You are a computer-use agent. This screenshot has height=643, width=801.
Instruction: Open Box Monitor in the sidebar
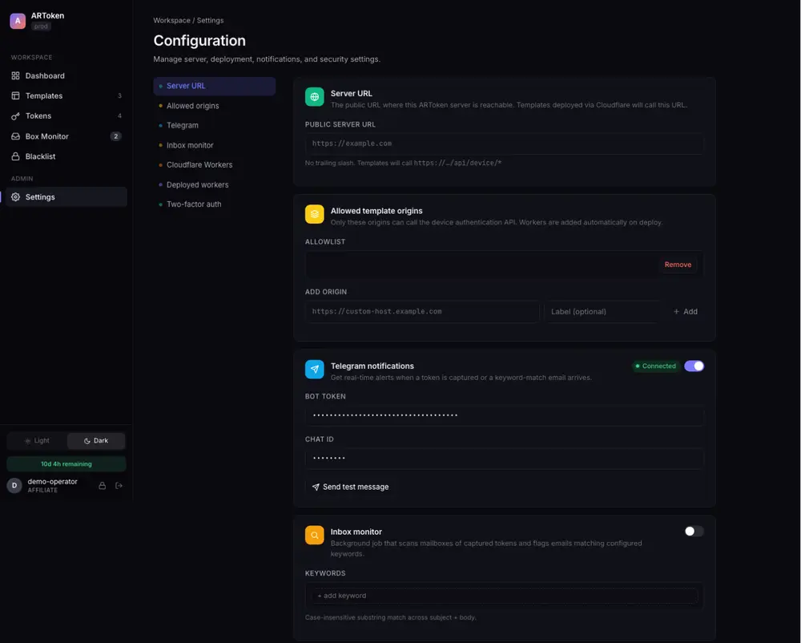point(66,136)
